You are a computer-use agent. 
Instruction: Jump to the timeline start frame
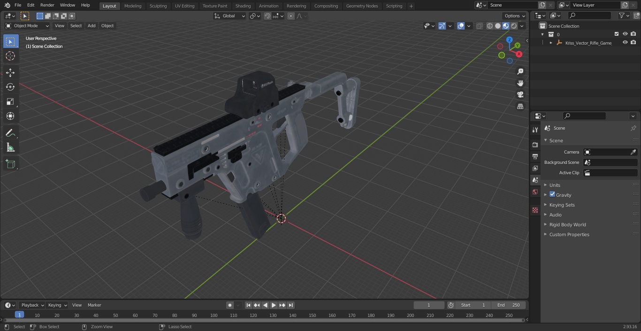(249, 305)
